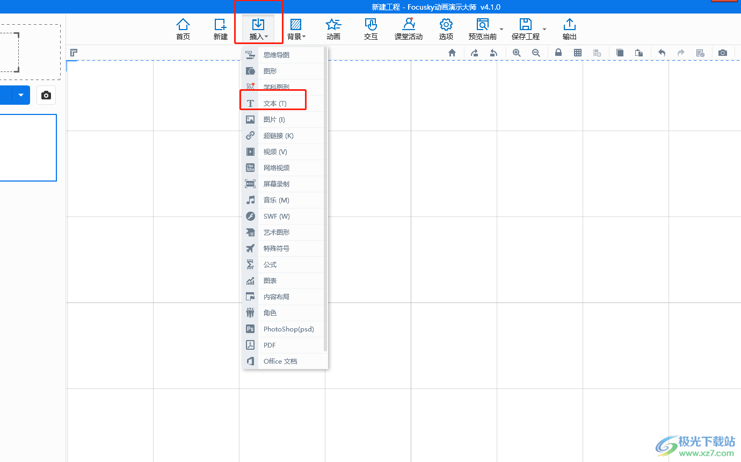This screenshot has height=462, width=741.
Task: Choose 音乐 (M) music item
Action: [x=284, y=200]
